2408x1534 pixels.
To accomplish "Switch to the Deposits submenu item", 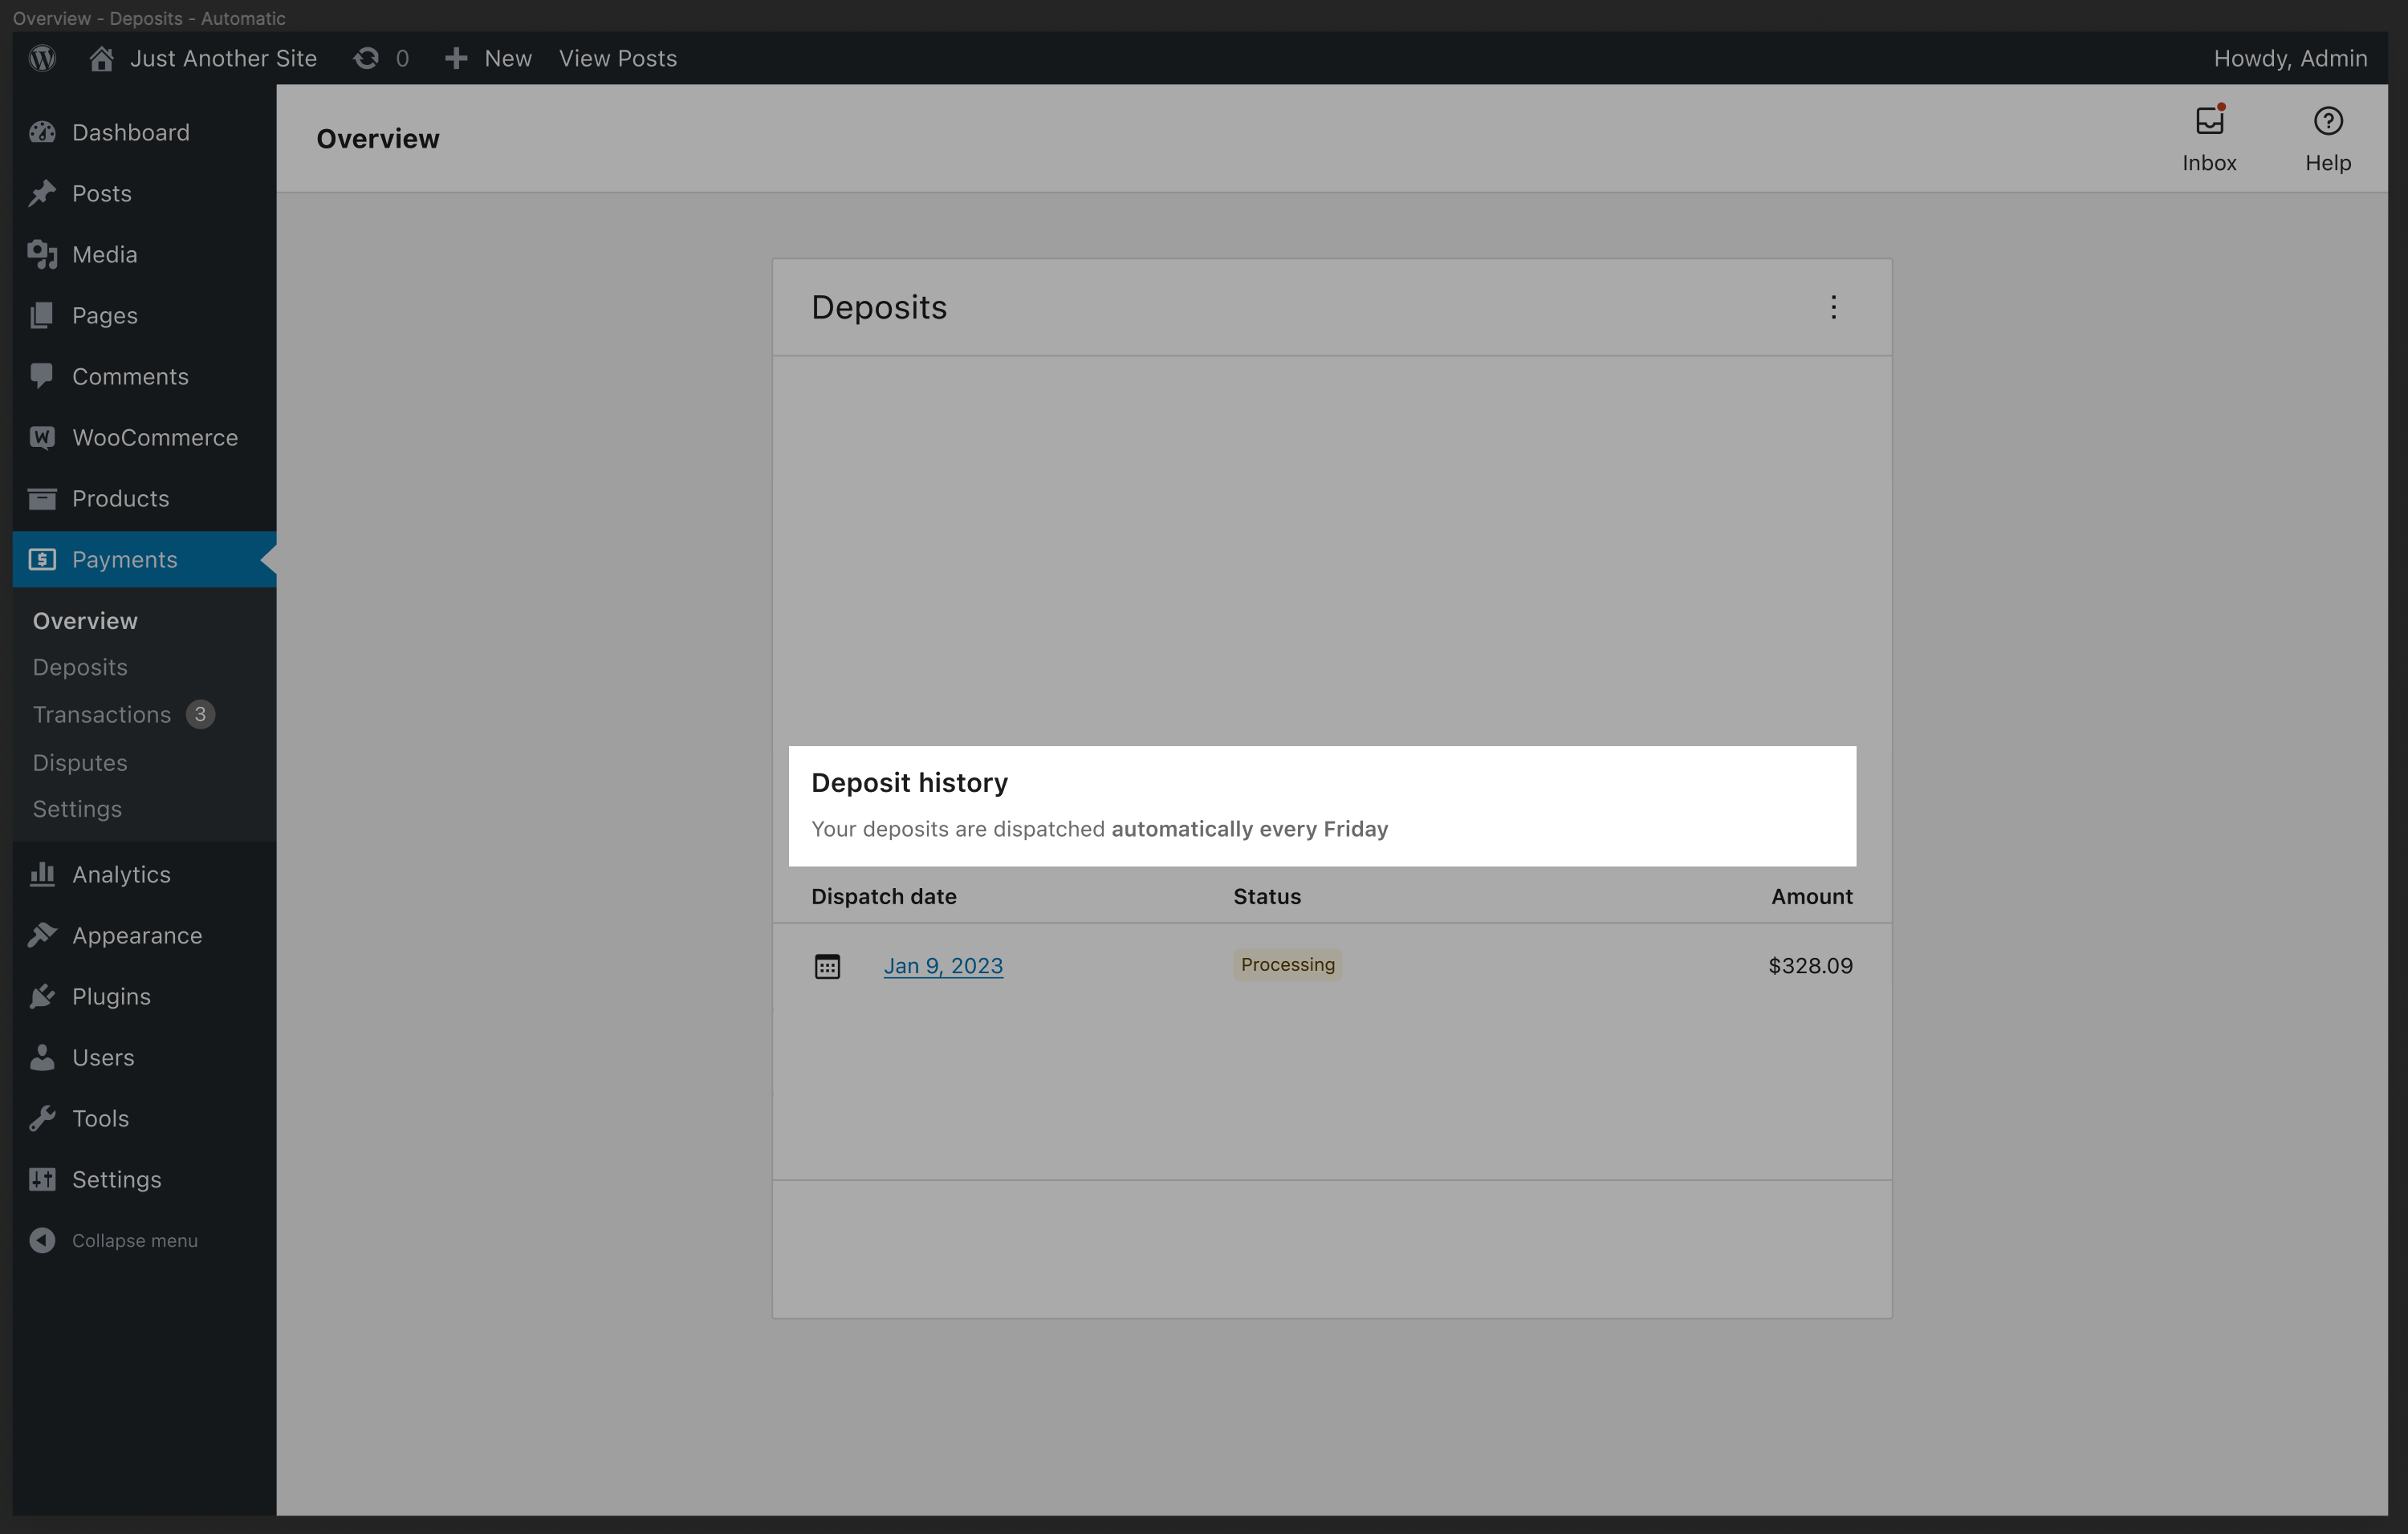I will [79, 667].
